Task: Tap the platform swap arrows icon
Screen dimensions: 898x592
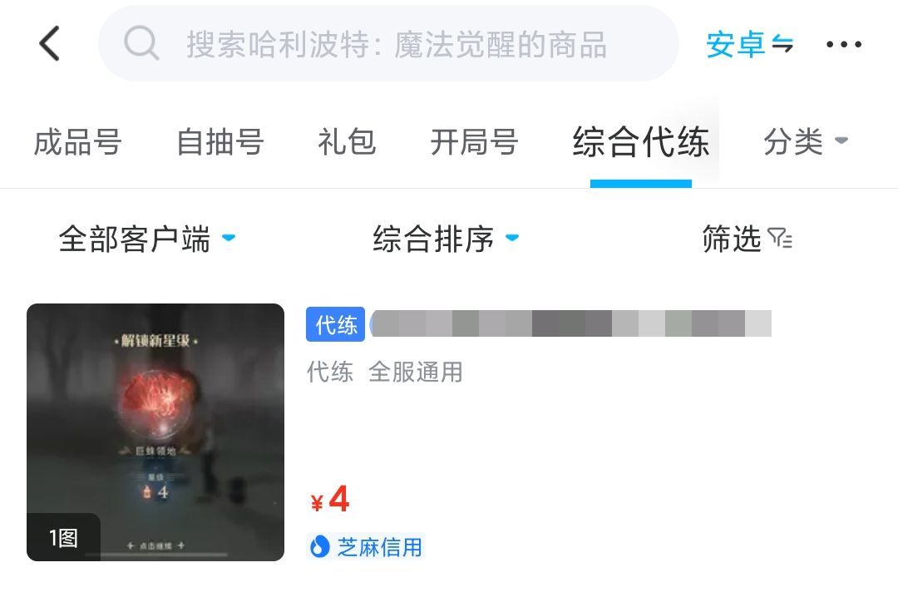Action: coord(782,44)
